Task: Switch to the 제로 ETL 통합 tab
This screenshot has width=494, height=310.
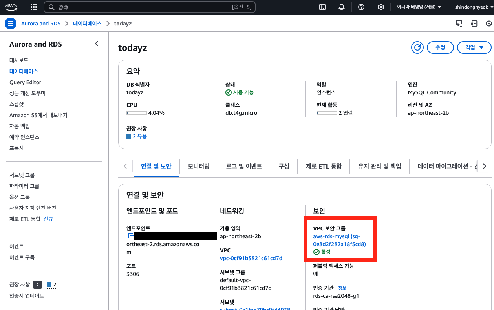Action: [x=324, y=166]
